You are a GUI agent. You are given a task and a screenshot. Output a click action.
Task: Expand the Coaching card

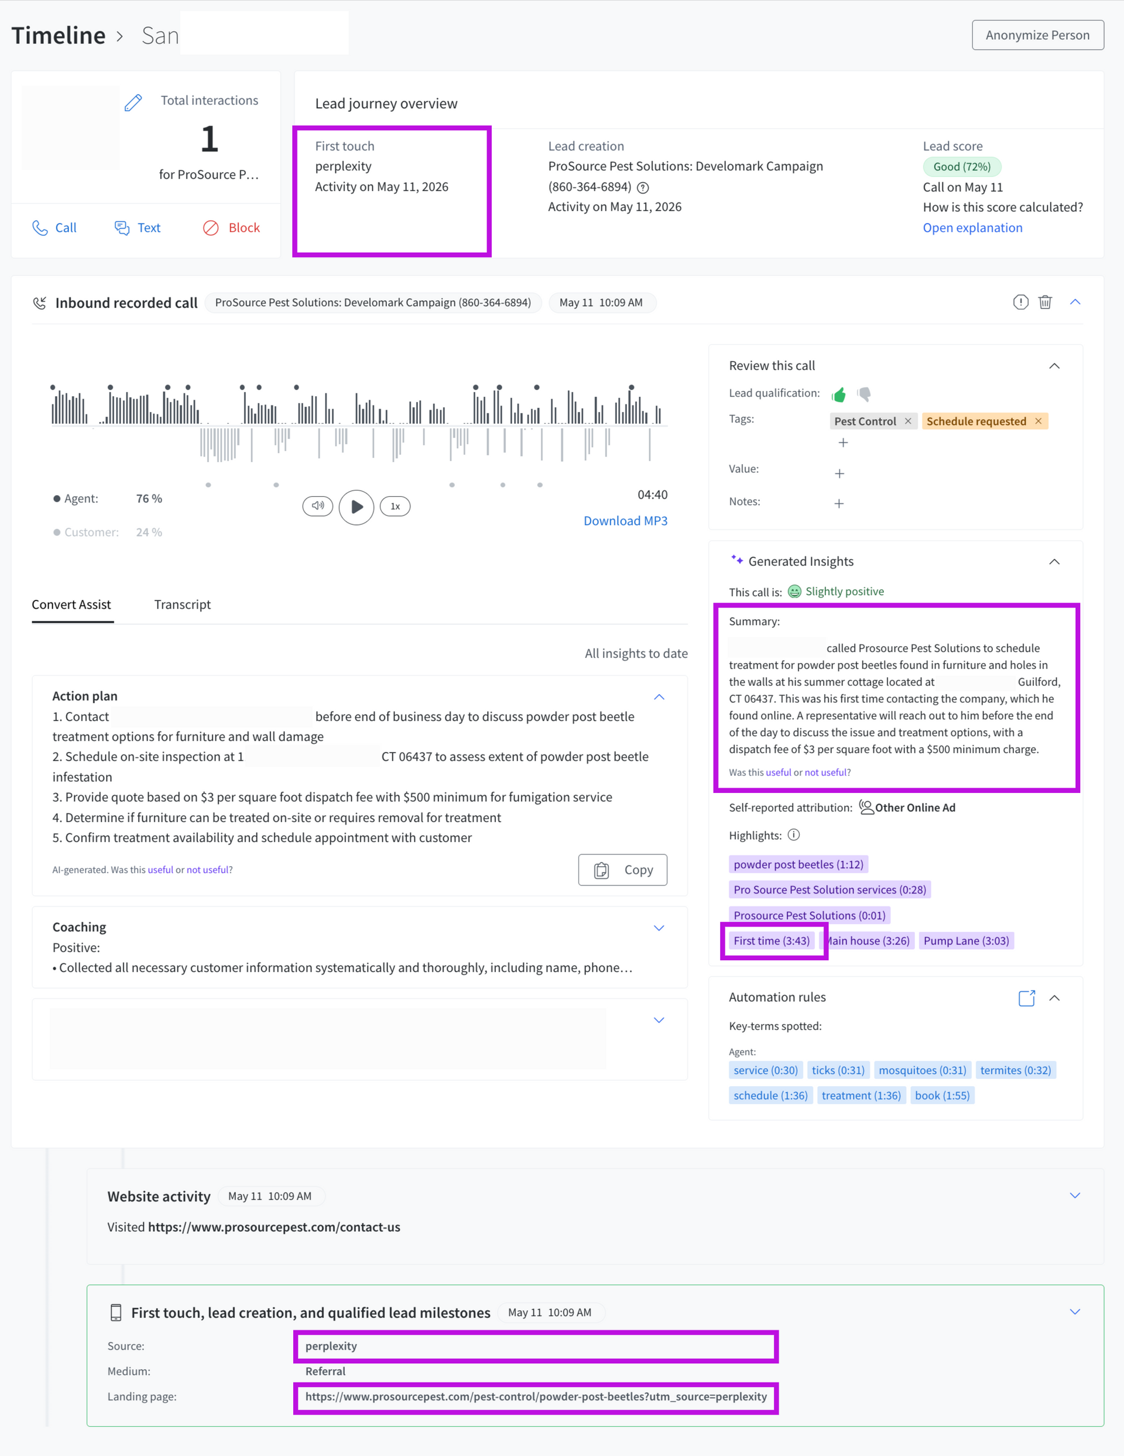pyautogui.click(x=659, y=928)
